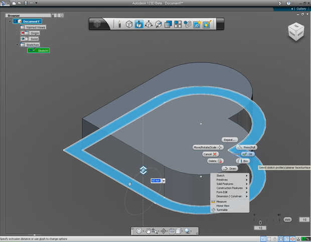The width and height of the screenshot is (311, 242).
Task: Click the Autodesk 123D application menu icon
Action: click(4, 3)
